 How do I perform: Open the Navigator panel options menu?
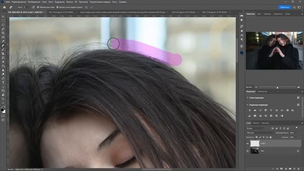coord(302,14)
